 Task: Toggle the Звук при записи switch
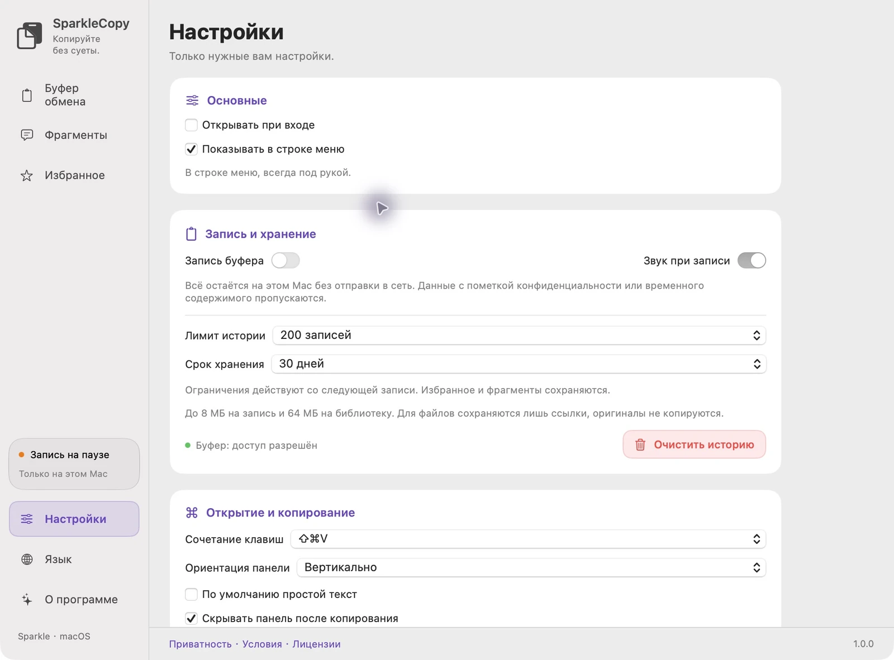tap(752, 261)
